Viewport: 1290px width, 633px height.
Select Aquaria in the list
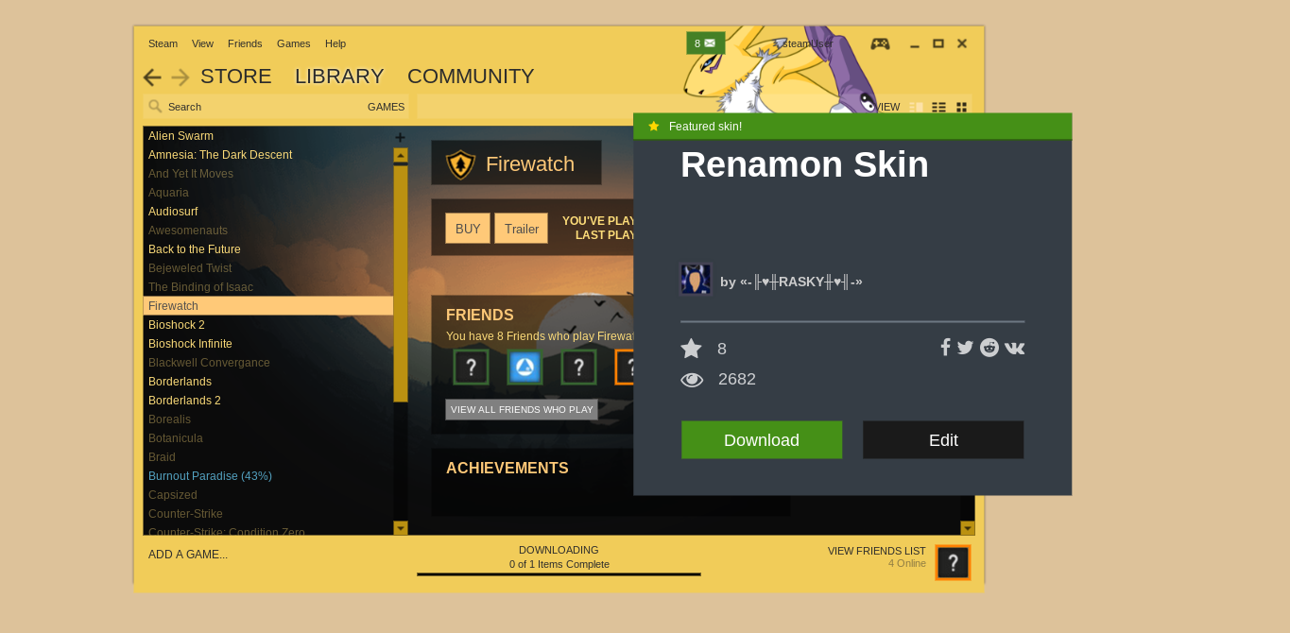click(268, 193)
